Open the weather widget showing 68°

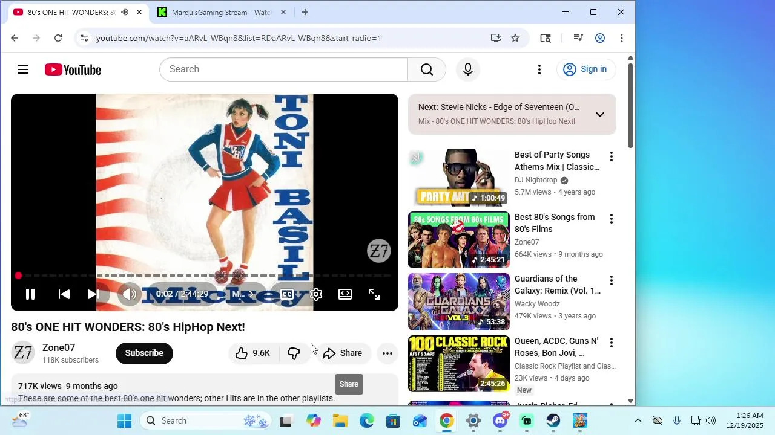click(19, 420)
